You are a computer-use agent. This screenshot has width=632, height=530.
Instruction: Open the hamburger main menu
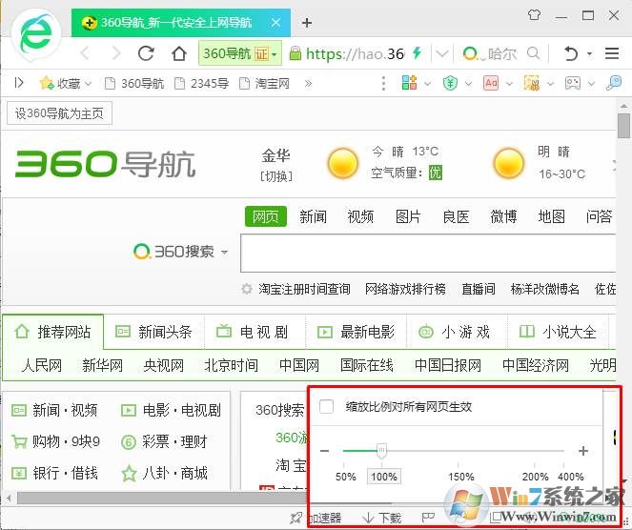point(612,53)
